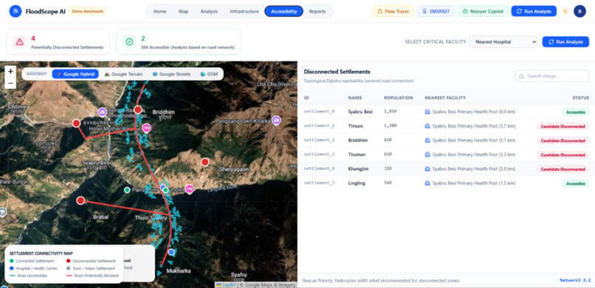
Task: Open the Nearest Hospital facility dropdown
Action: [x=503, y=42]
